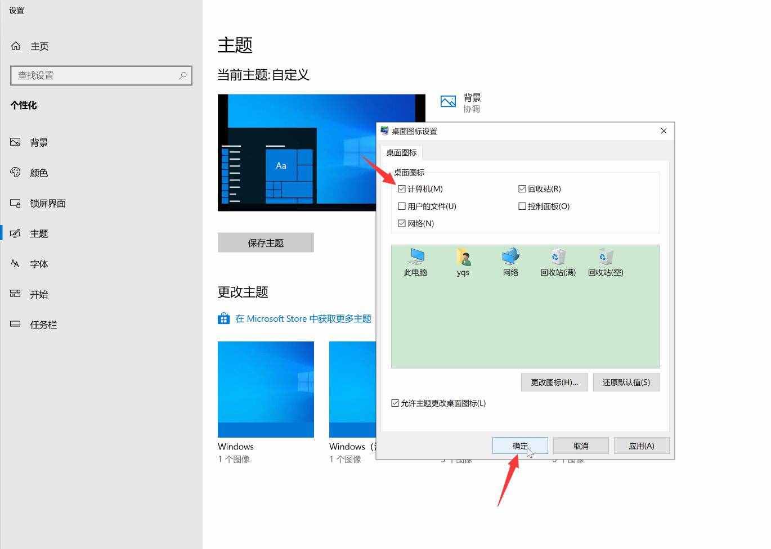The image size is (771, 549).
Task: Click the 查找设置 search field
Action: click(96, 75)
